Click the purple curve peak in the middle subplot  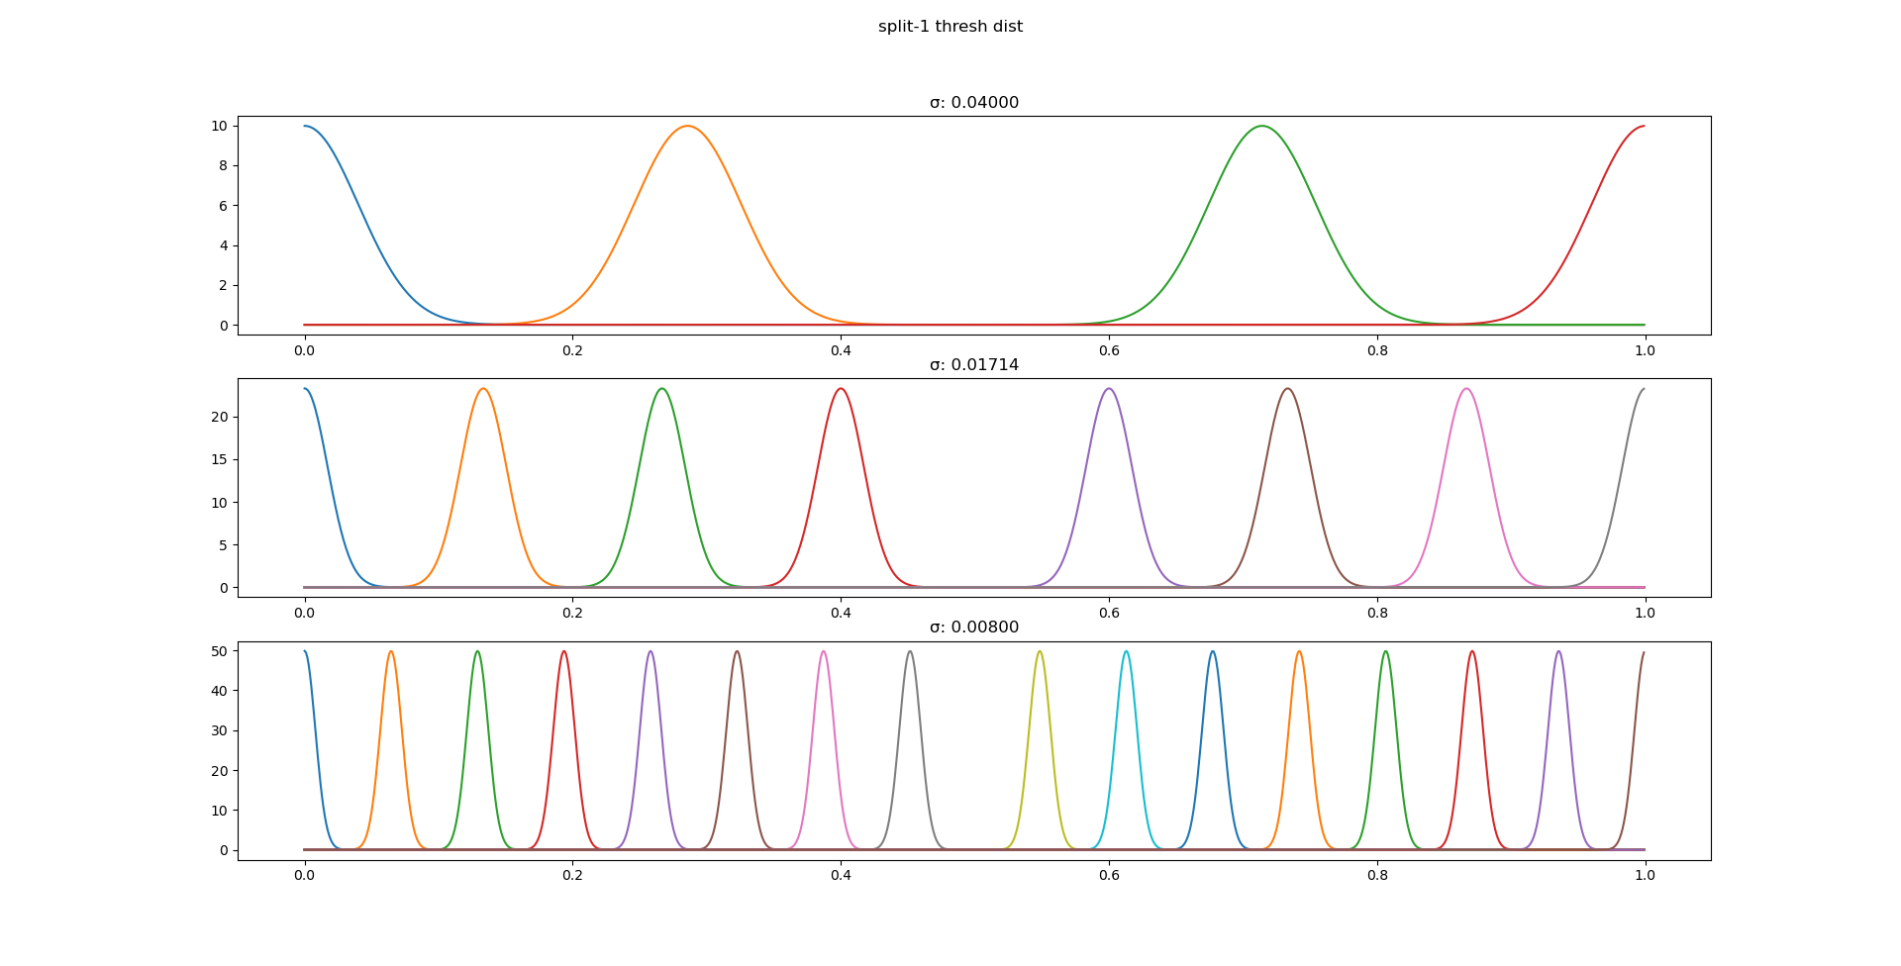click(x=1109, y=390)
